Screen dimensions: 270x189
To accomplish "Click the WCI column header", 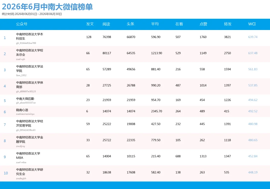I will tap(252, 24).
